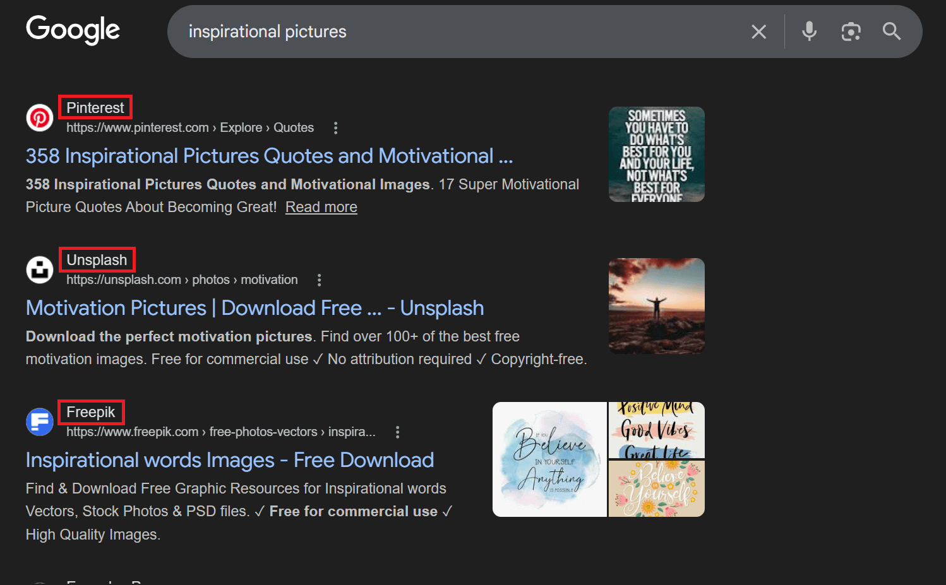
Task: Click the Unsplash site name
Action: coord(97,260)
